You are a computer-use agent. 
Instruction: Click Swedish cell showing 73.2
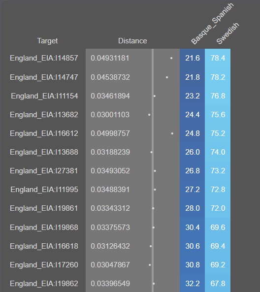pos(218,171)
